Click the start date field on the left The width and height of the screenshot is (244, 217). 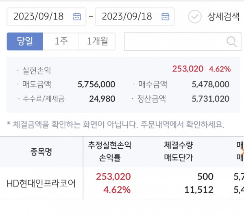click(x=39, y=17)
